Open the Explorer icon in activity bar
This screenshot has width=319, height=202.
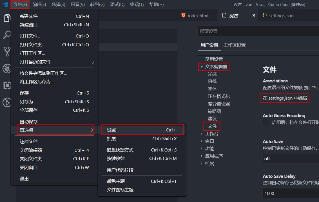[6, 18]
